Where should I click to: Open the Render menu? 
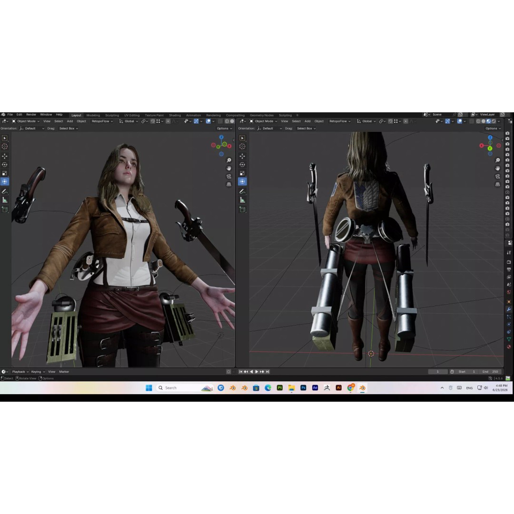(x=31, y=115)
